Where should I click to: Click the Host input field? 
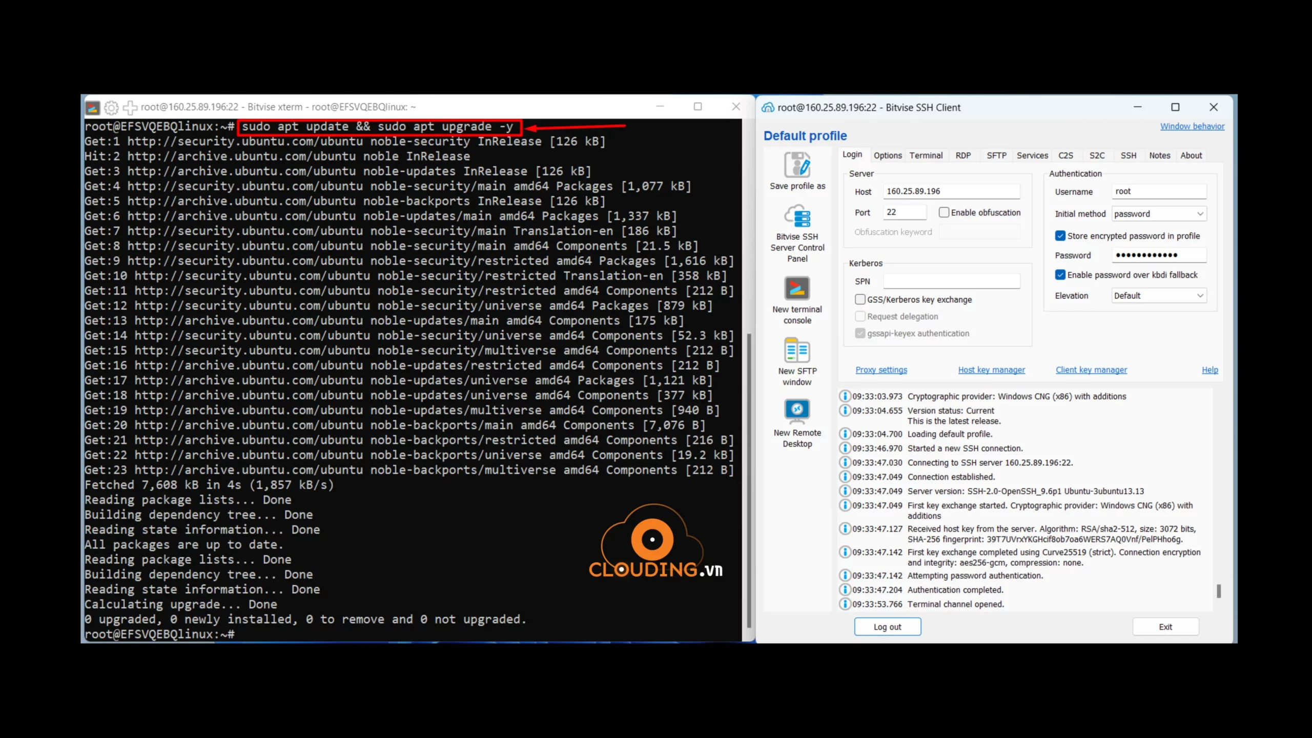[951, 191]
